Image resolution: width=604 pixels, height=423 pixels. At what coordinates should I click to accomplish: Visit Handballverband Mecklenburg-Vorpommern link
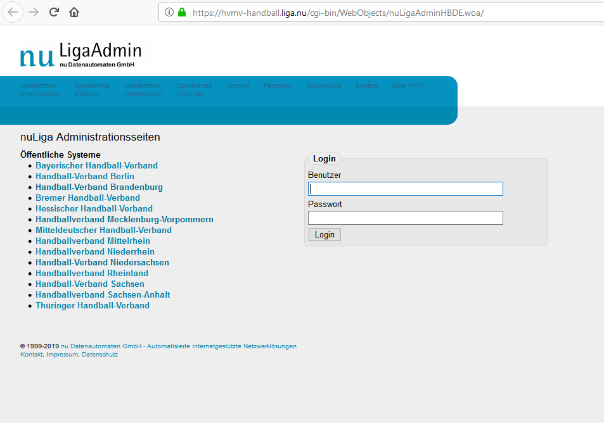pyautogui.click(x=124, y=220)
